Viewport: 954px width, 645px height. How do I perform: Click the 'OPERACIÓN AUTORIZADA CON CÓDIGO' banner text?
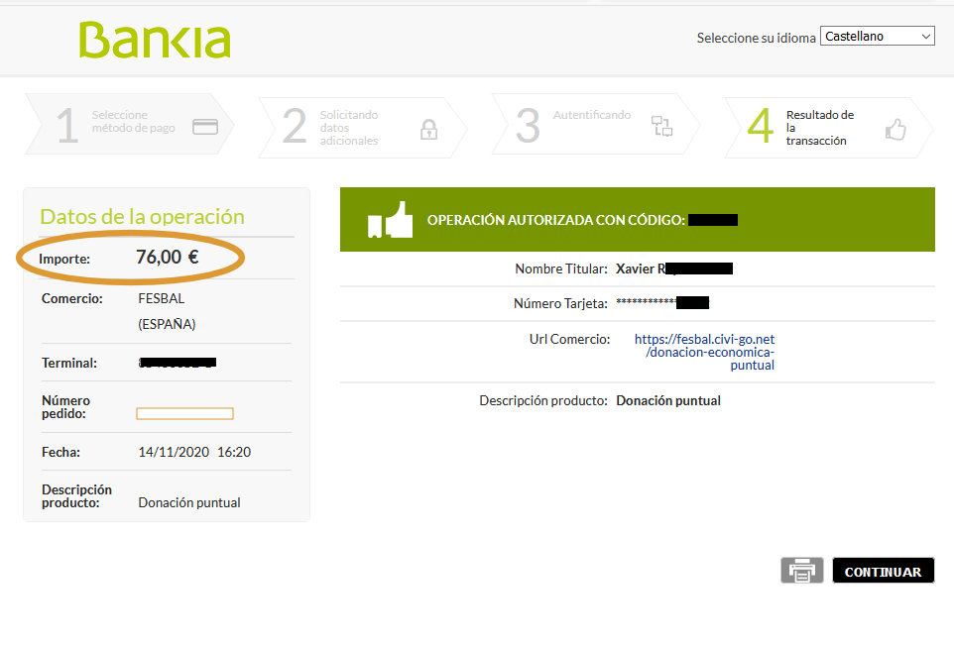point(555,220)
